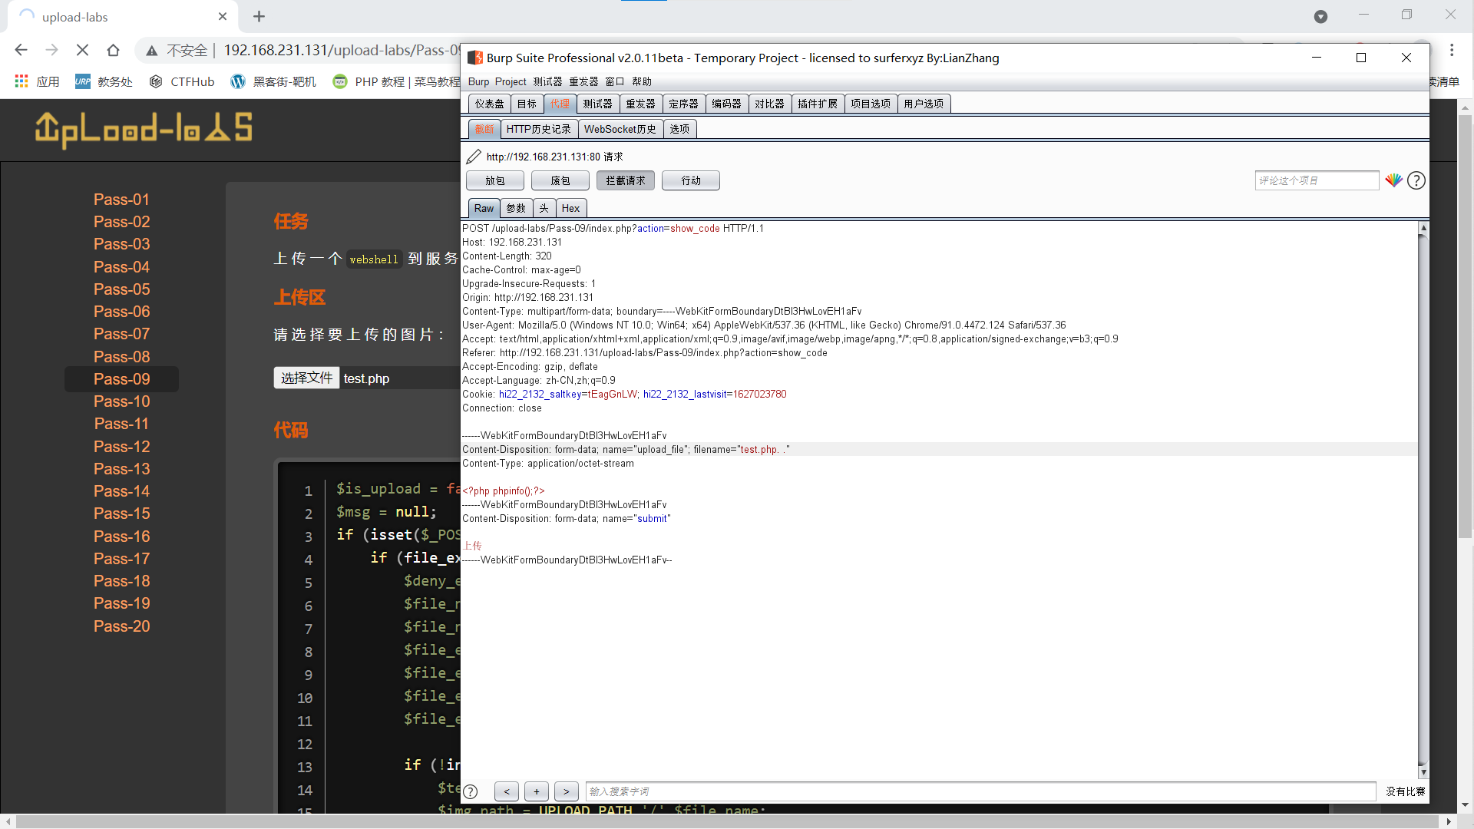Switch to 对比器 comparer tab
The image size is (1474, 829).
point(769,104)
